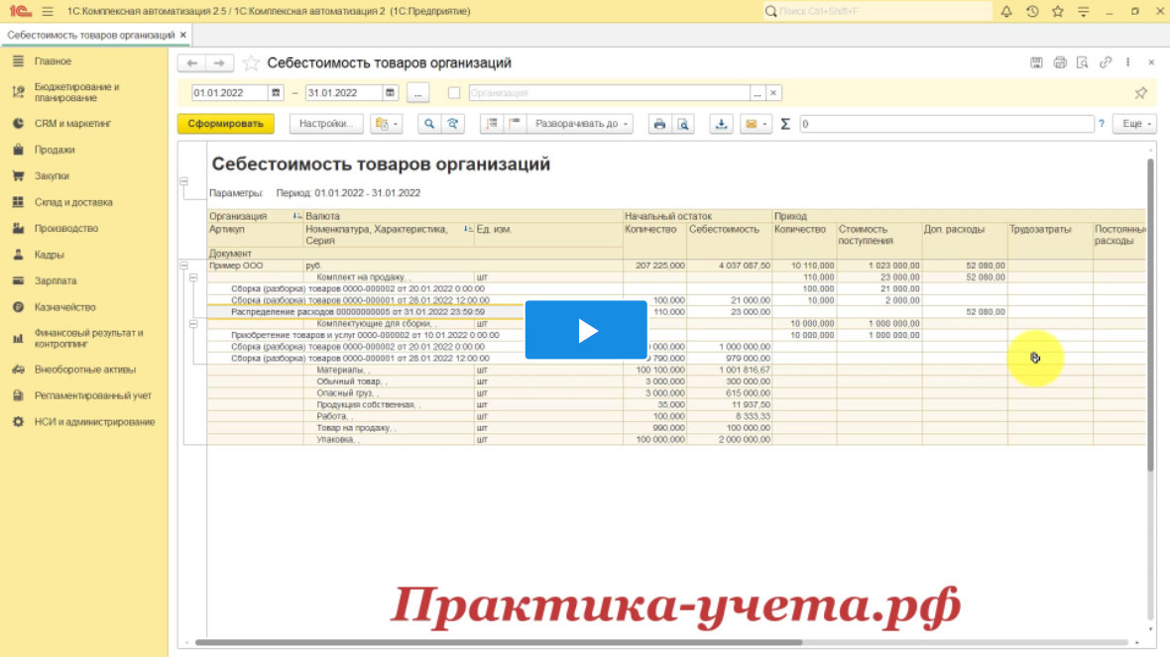The height and width of the screenshot is (657, 1170).
Task: Pin the report settings panel
Action: [1141, 93]
